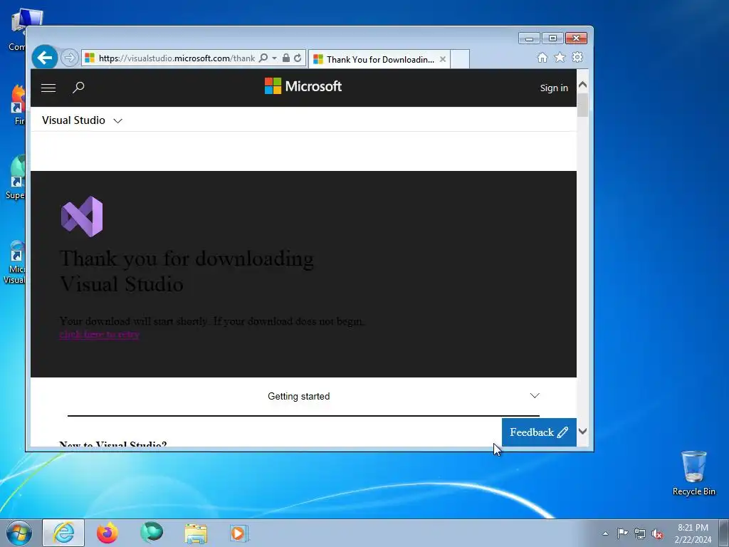Launch Firefox from the taskbar

tap(107, 533)
